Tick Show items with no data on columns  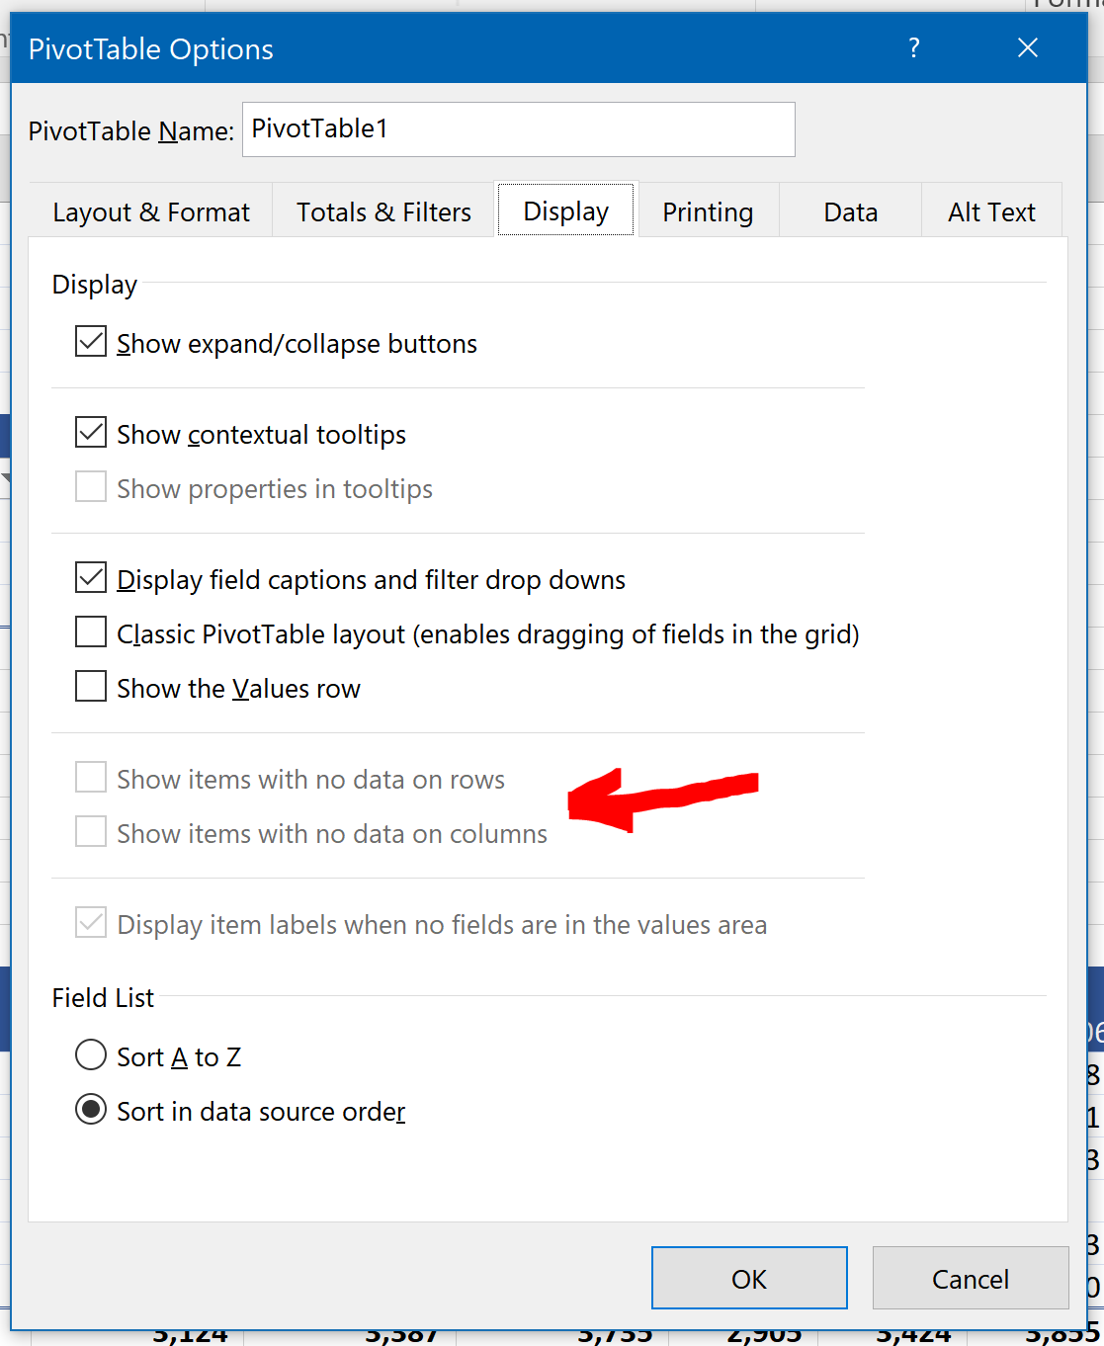[x=91, y=832]
